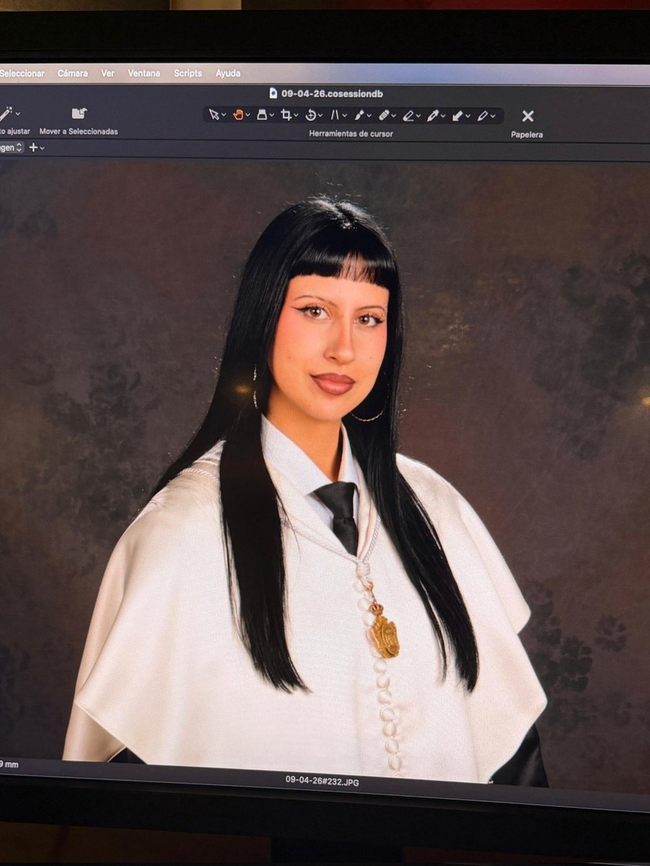The image size is (650, 866).
Task: Click the Mover a Seleccionadas label
Action: 79,131
